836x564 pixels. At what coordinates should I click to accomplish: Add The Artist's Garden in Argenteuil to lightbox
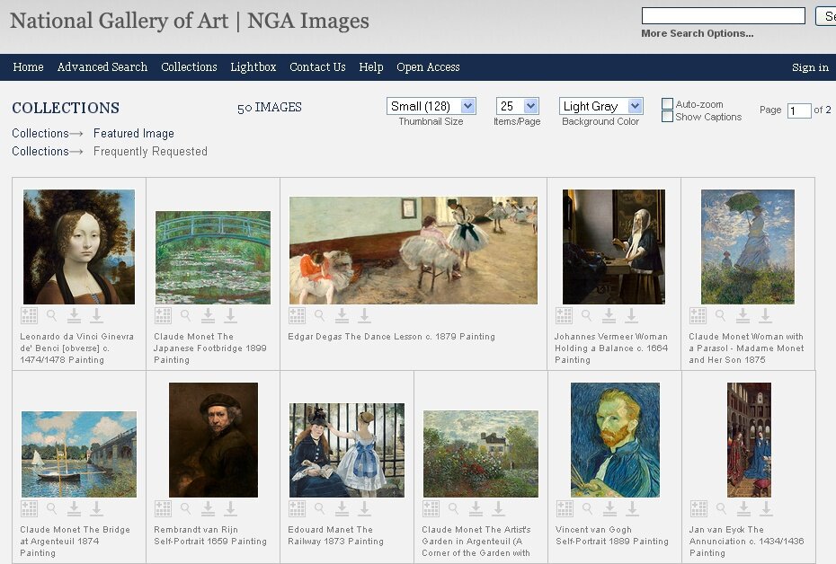pos(431,509)
